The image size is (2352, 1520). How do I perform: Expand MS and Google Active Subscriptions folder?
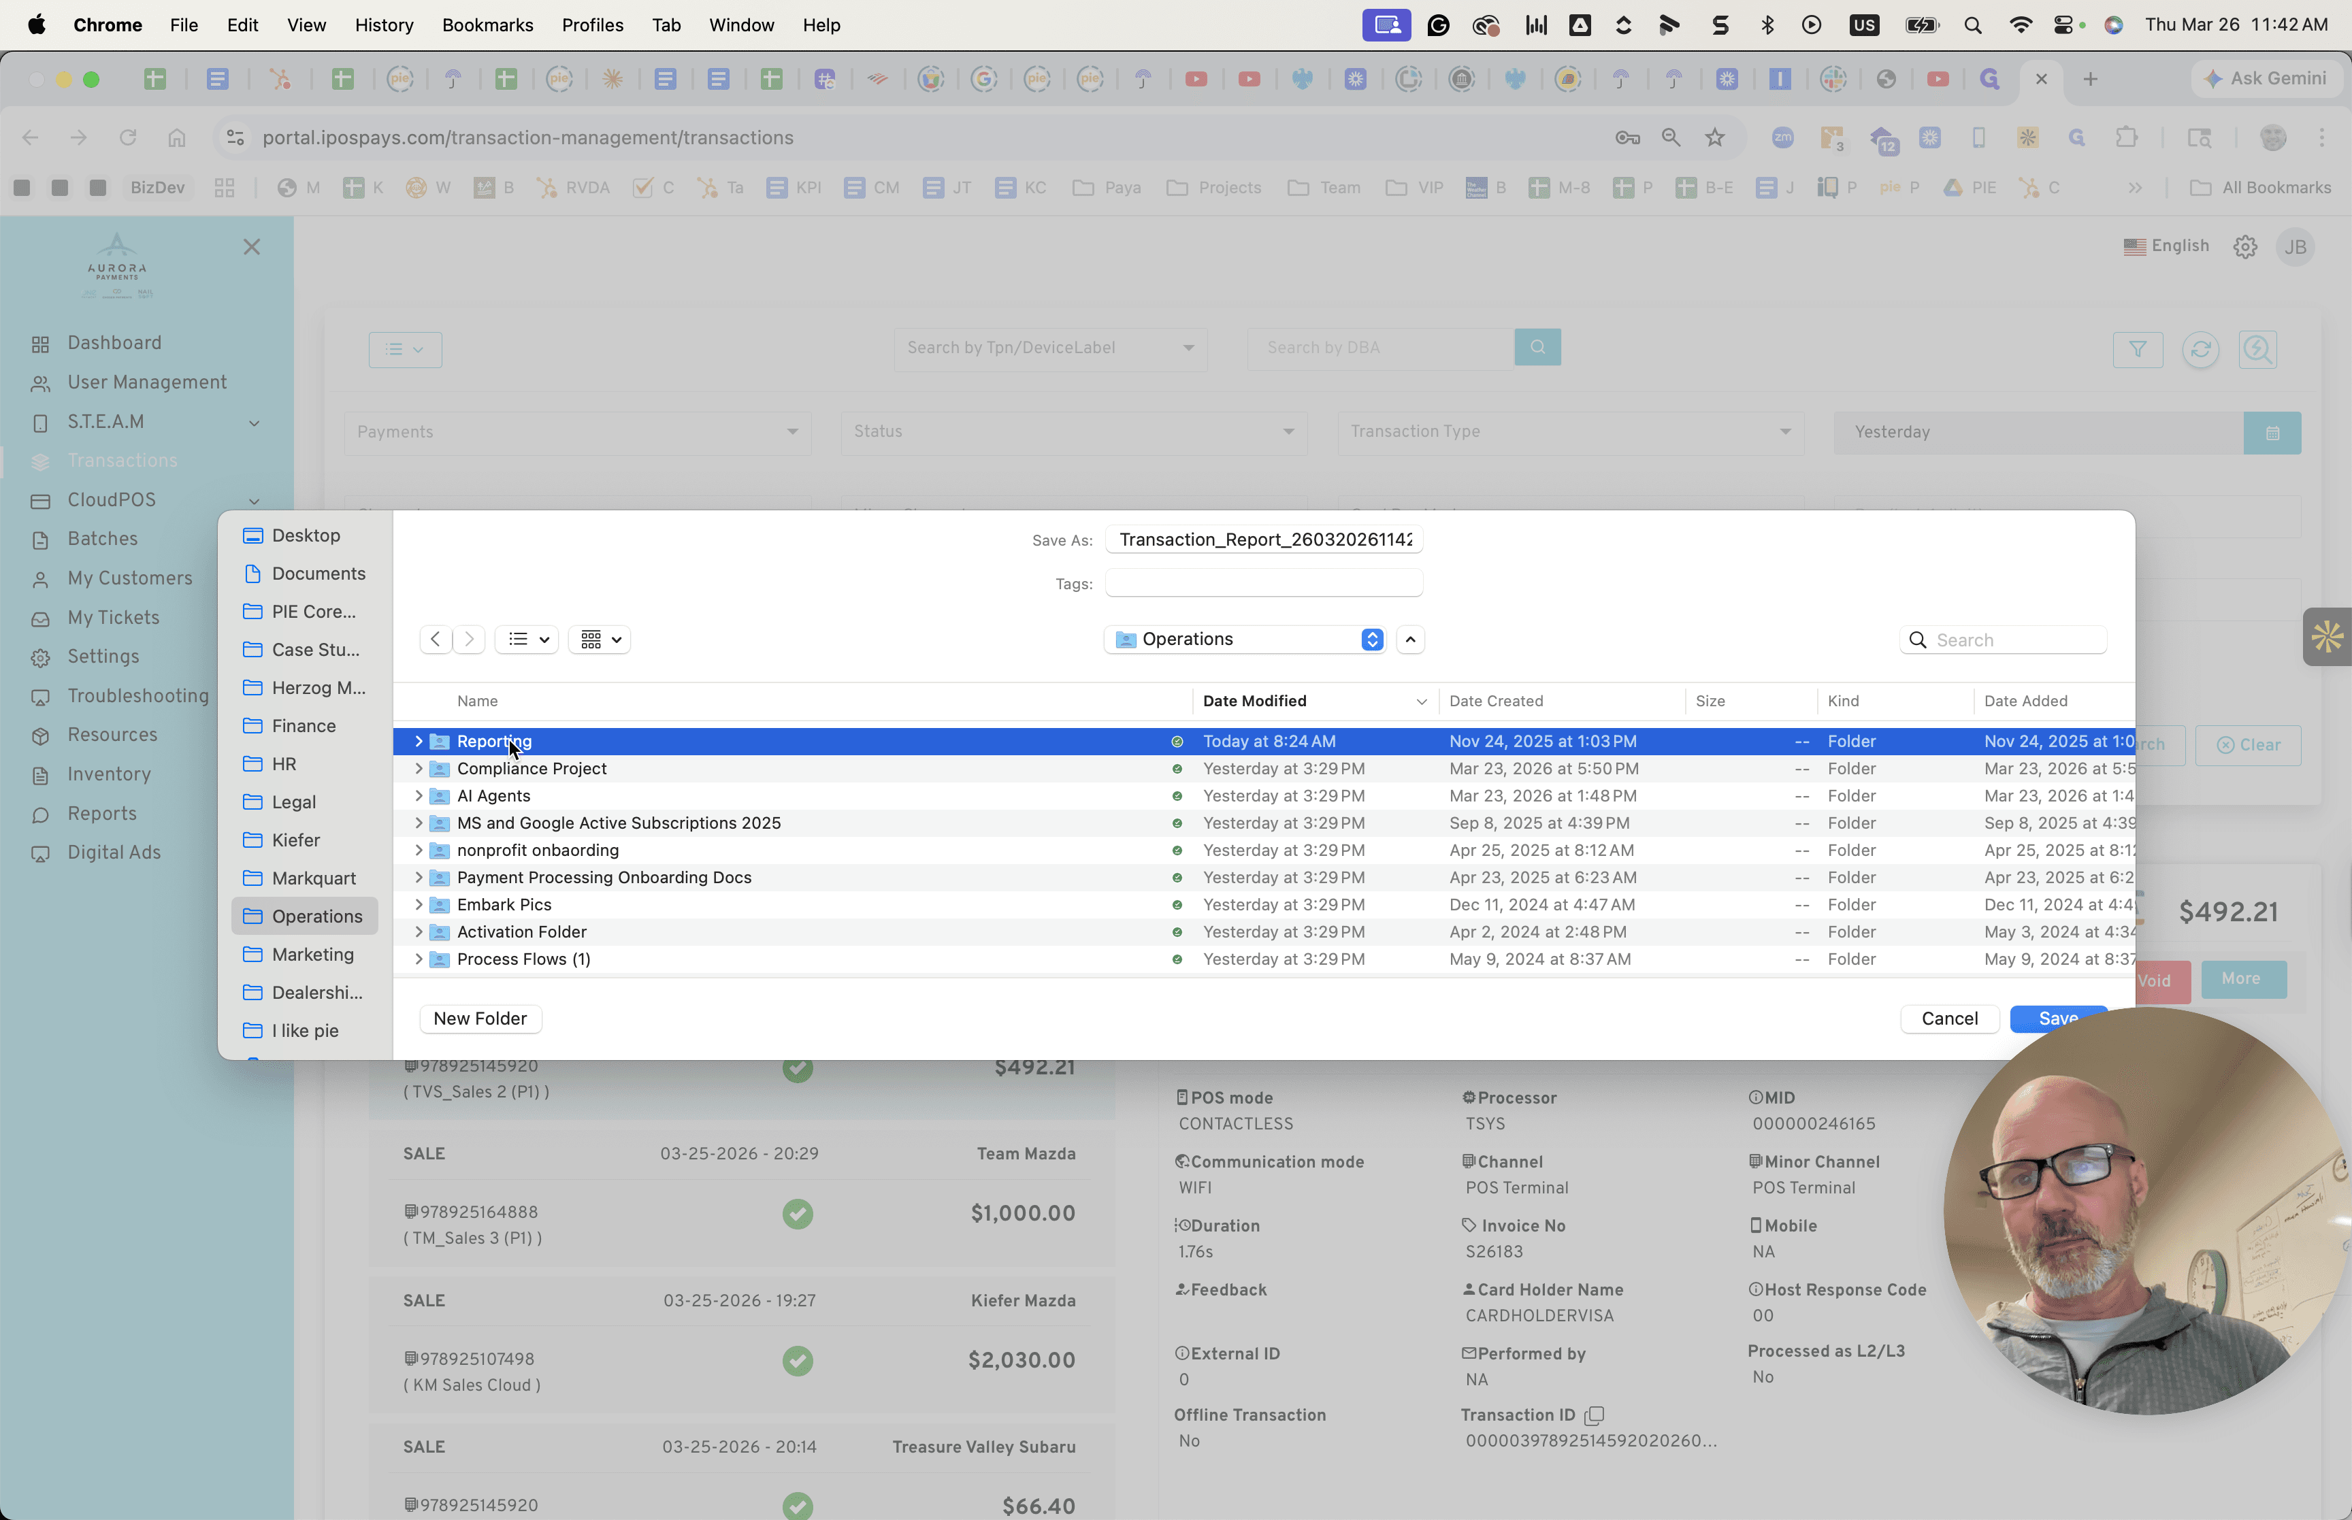(x=419, y=822)
